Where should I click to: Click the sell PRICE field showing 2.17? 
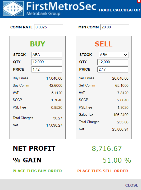coord(113,69)
